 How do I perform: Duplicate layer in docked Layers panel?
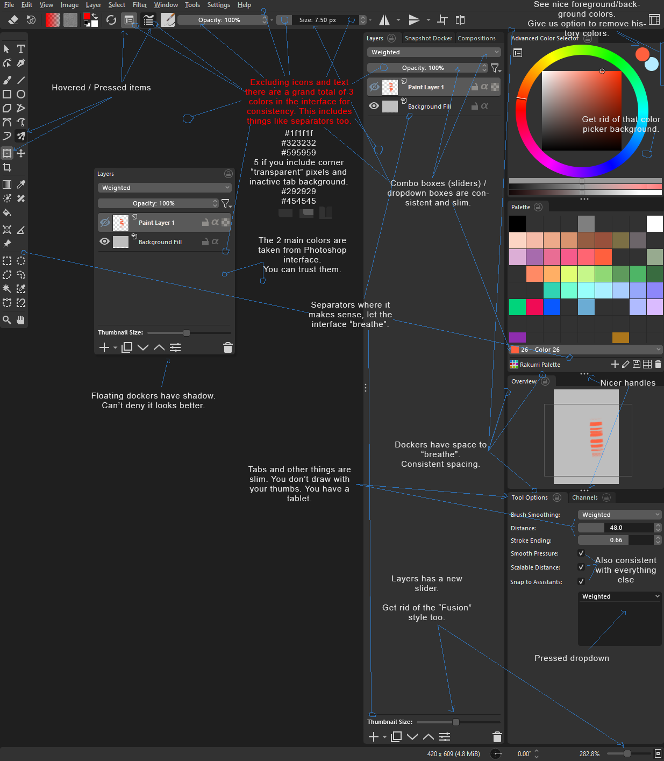(396, 737)
